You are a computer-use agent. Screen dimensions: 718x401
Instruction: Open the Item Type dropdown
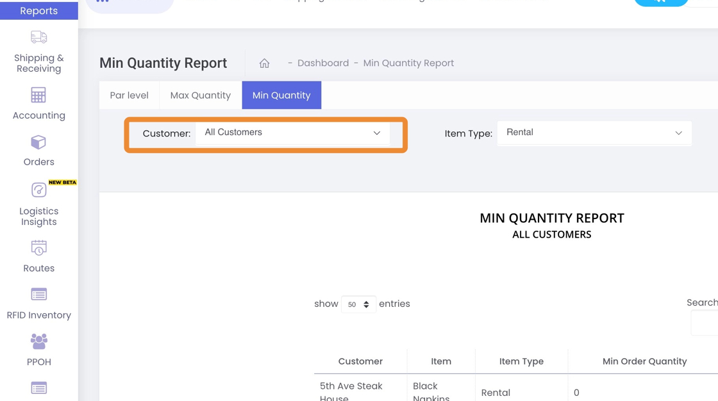pyautogui.click(x=594, y=133)
